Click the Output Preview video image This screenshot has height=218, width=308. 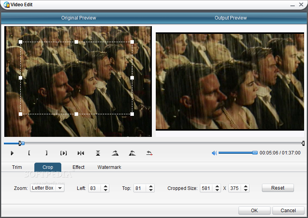point(230,82)
